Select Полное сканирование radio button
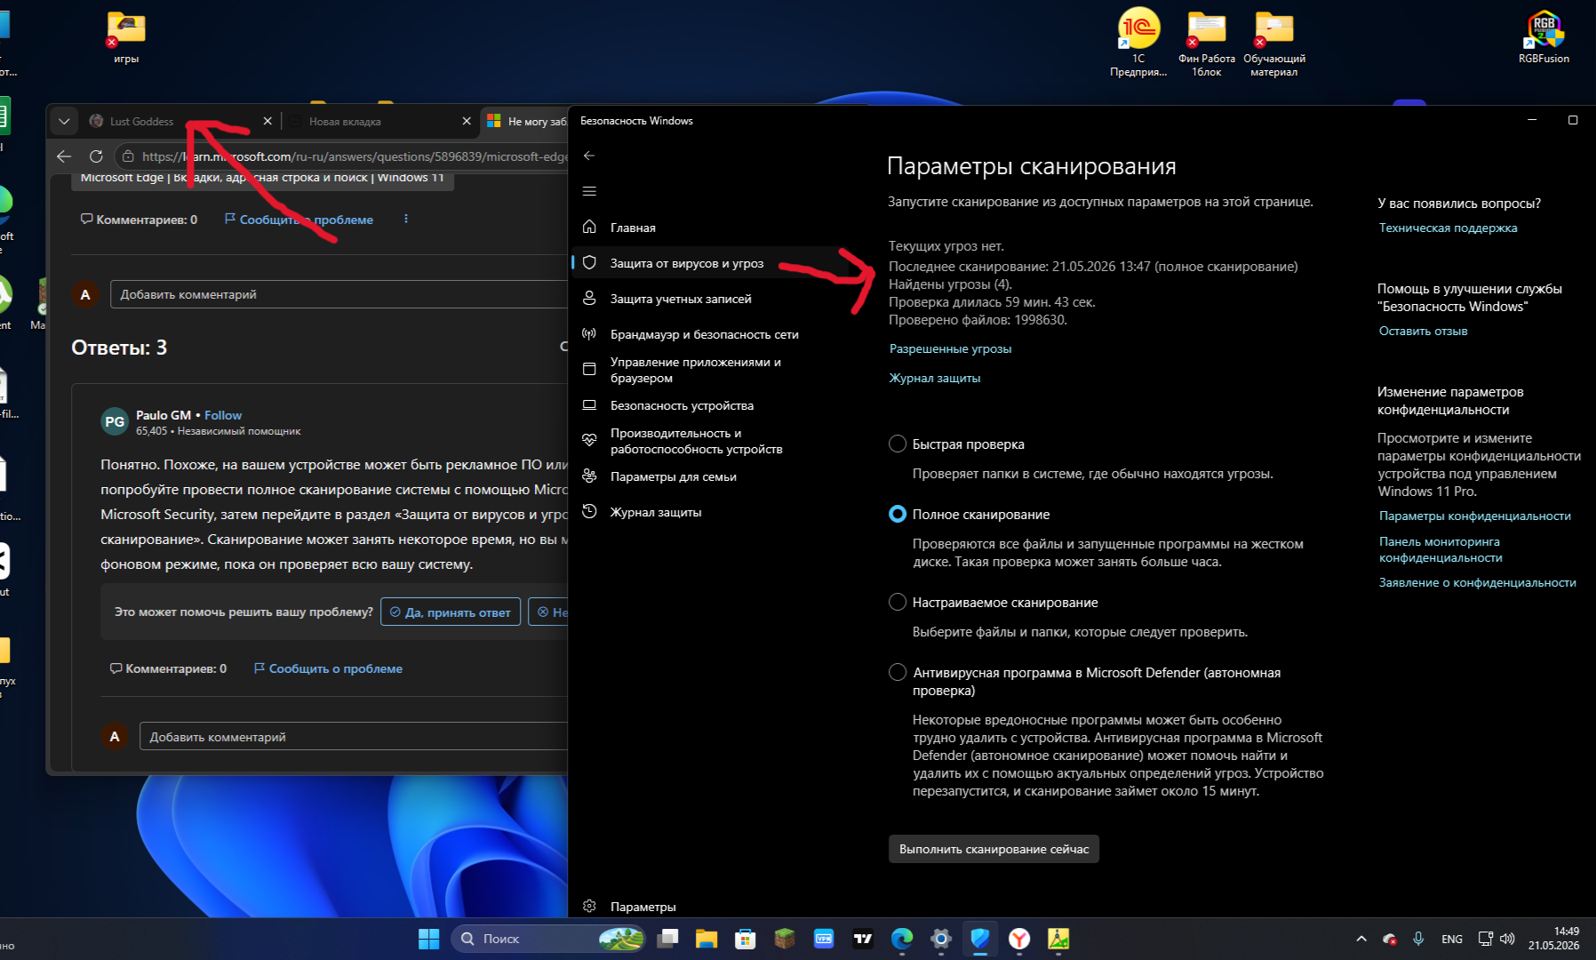1596x960 pixels. click(898, 514)
